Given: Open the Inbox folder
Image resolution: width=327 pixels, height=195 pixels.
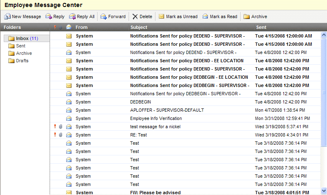Looking at the screenshot, I should pyautogui.click(x=22, y=38).
